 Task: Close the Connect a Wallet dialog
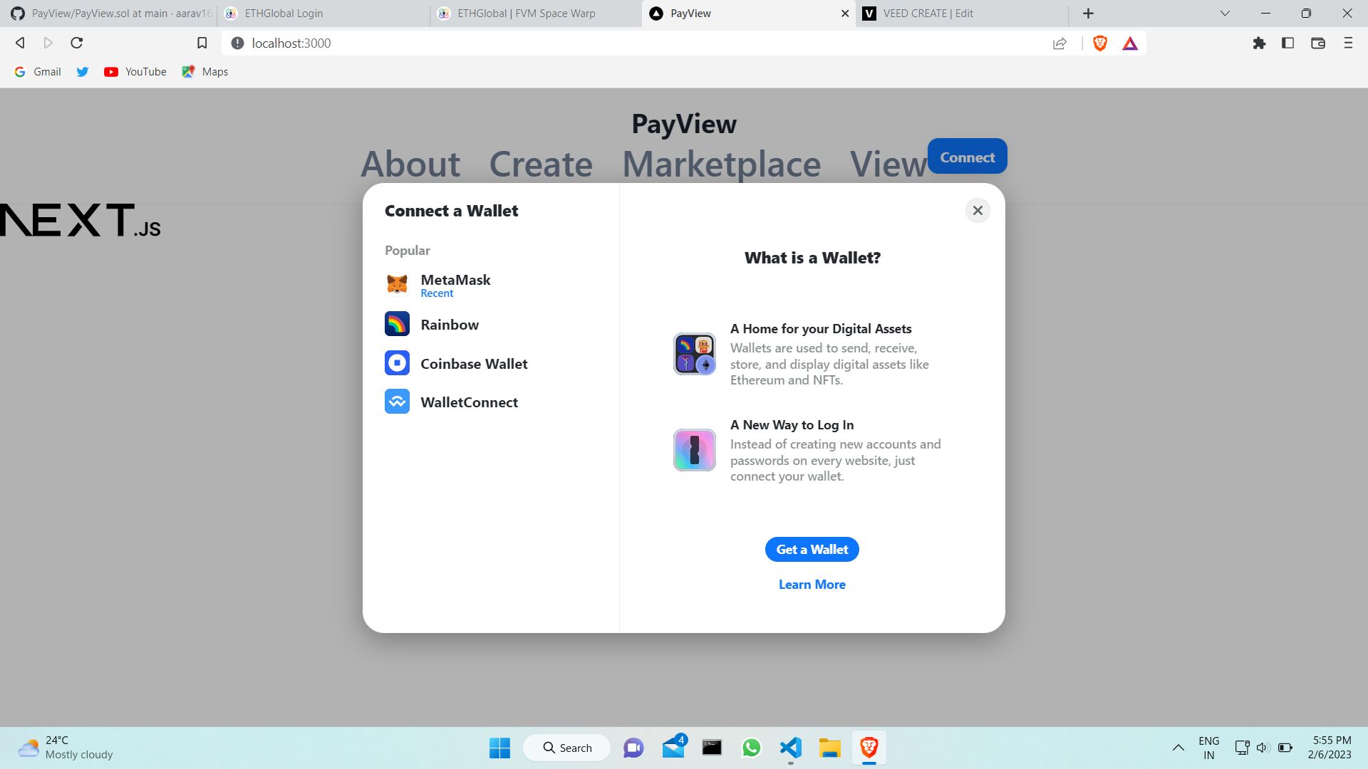(x=978, y=211)
